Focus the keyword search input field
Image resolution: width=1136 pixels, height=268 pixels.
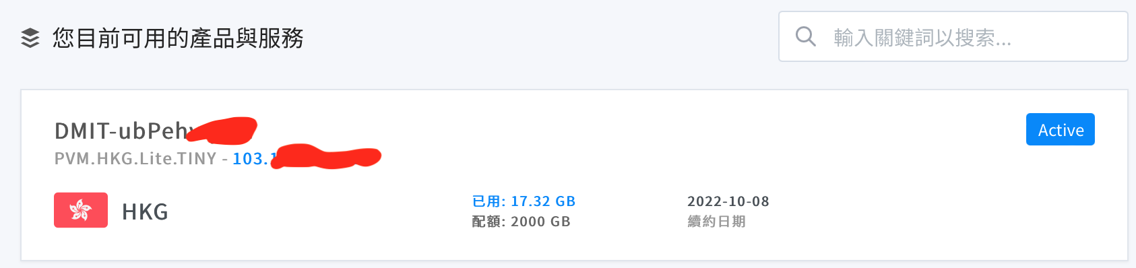coord(953,36)
